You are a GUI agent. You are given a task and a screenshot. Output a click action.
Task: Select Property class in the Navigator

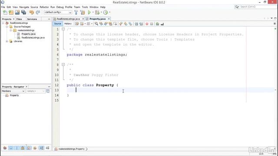(14, 95)
